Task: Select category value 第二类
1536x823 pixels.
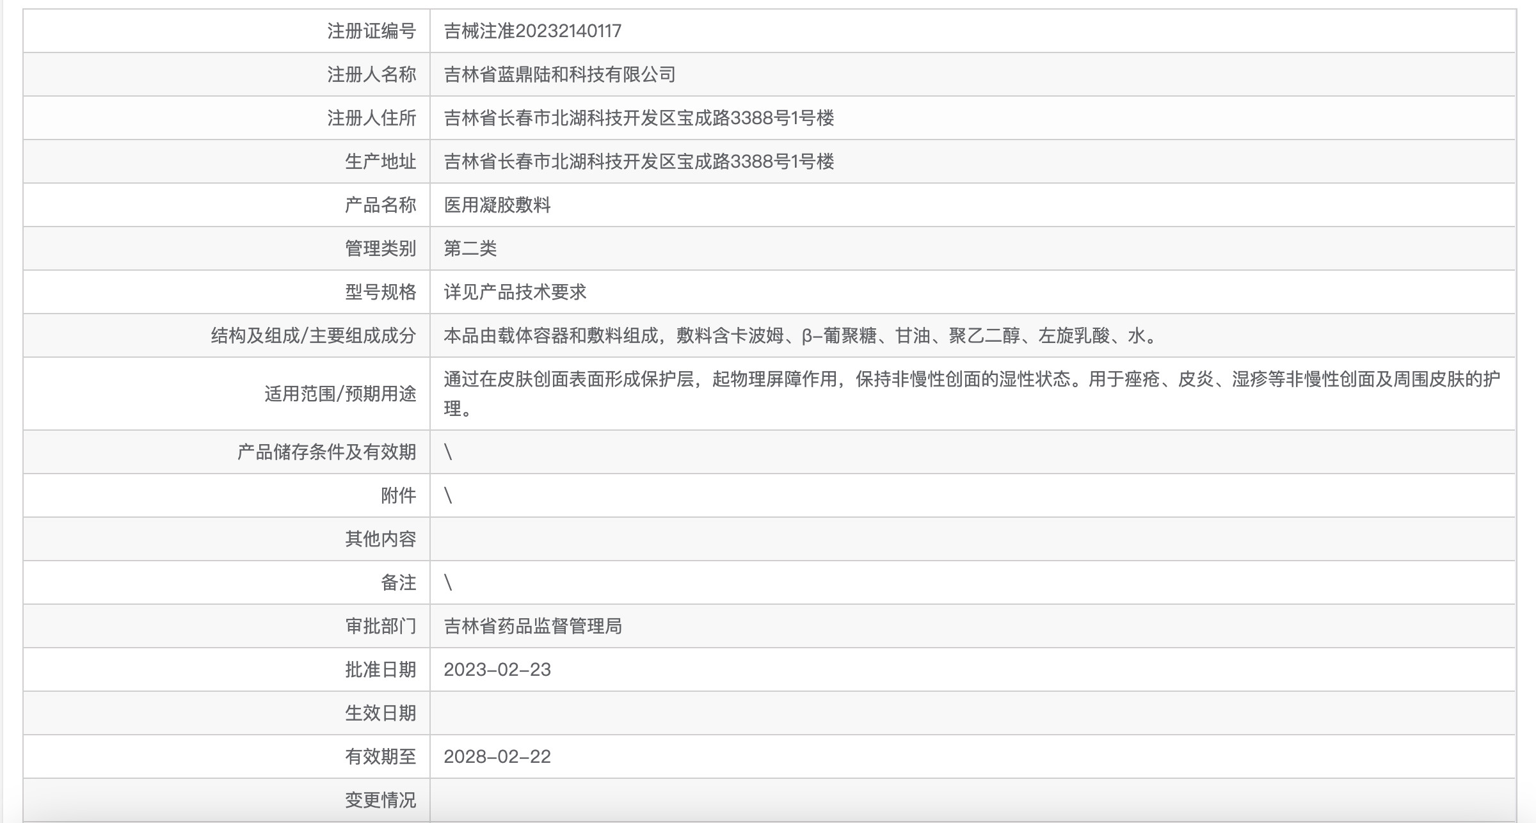Action: pos(470,248)
